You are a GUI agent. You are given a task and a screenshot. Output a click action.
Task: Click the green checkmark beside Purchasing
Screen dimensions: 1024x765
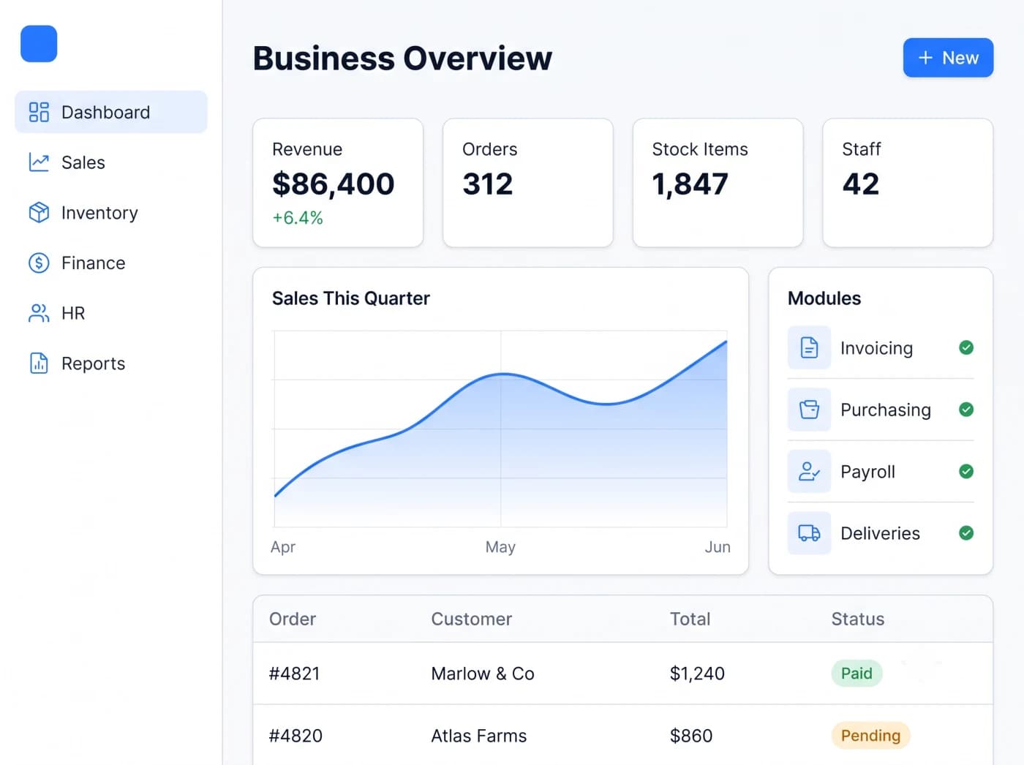[x=966, y=410]
